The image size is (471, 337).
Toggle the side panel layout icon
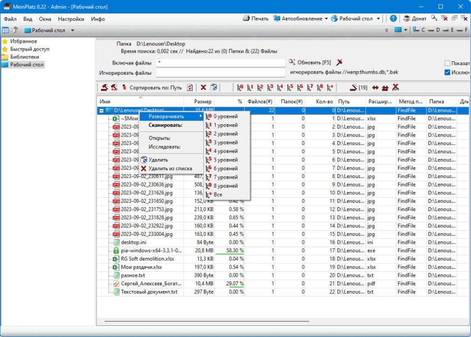tap(6, 30)
